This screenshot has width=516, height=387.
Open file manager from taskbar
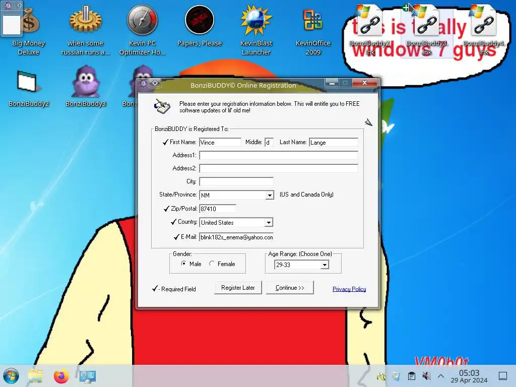coord(36,376)
